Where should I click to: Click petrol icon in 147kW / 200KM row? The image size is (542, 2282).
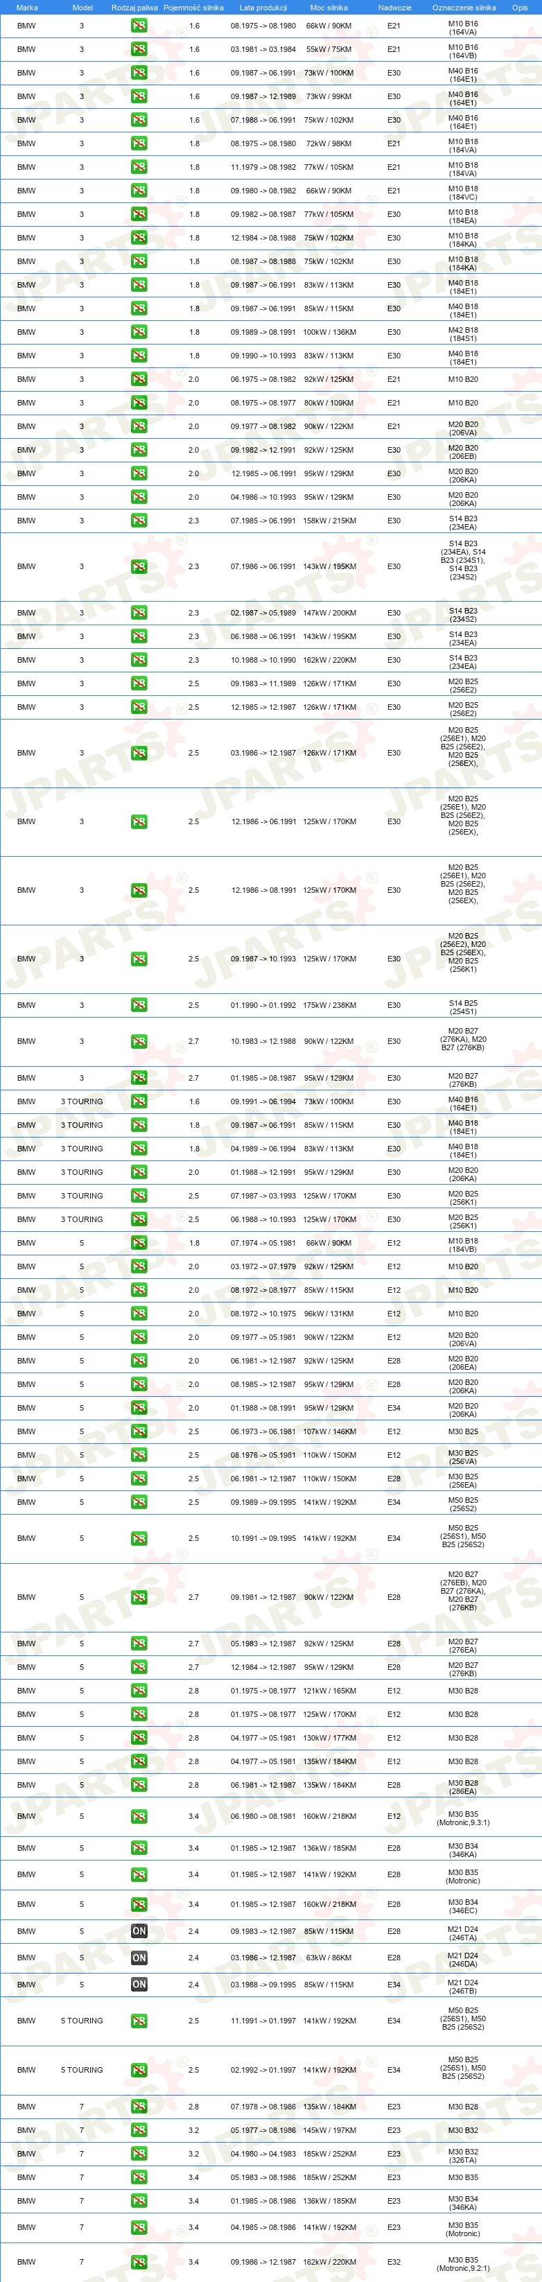139,613
